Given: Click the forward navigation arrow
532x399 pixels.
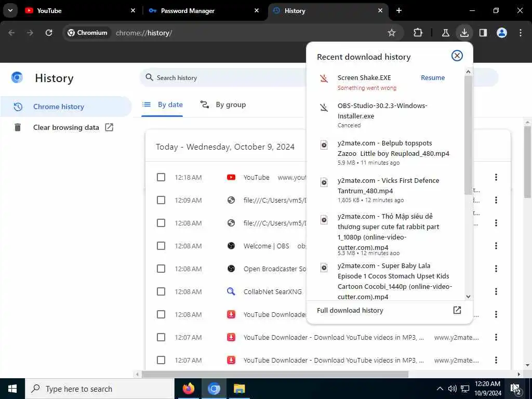Looking at the screenshot, I should point(30,33).
